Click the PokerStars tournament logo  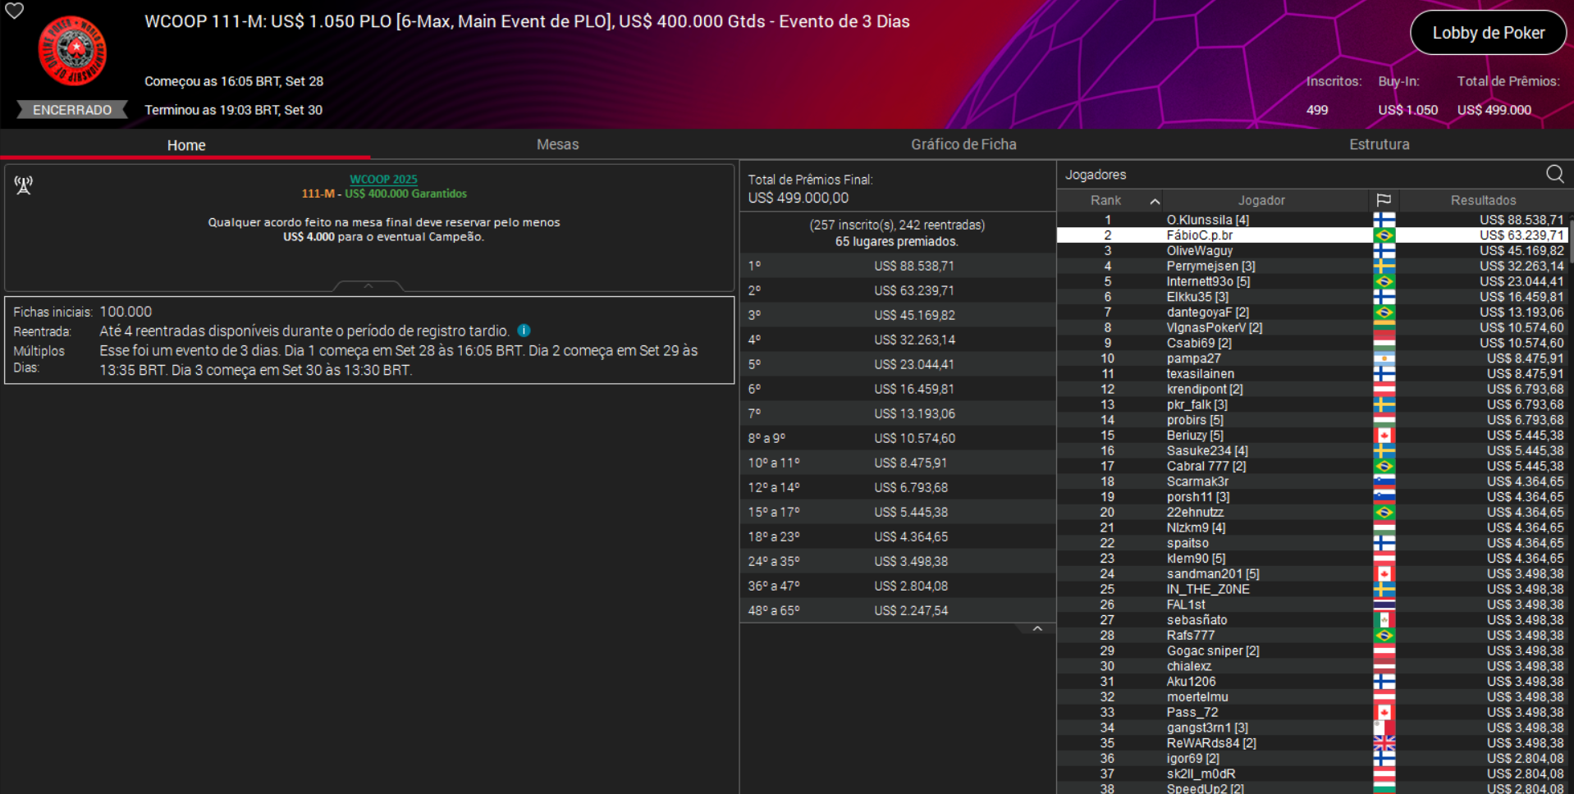(72, 51)
